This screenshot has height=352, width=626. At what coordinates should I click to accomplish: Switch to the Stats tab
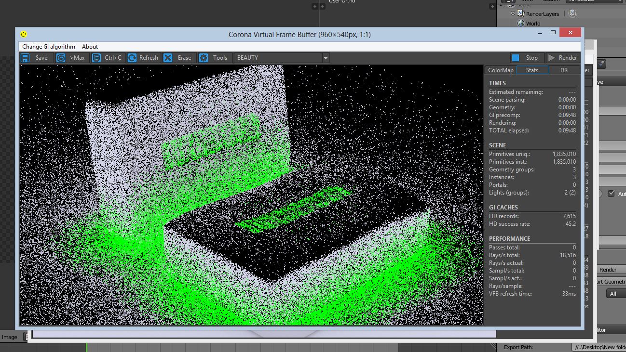tap(532, 70)
